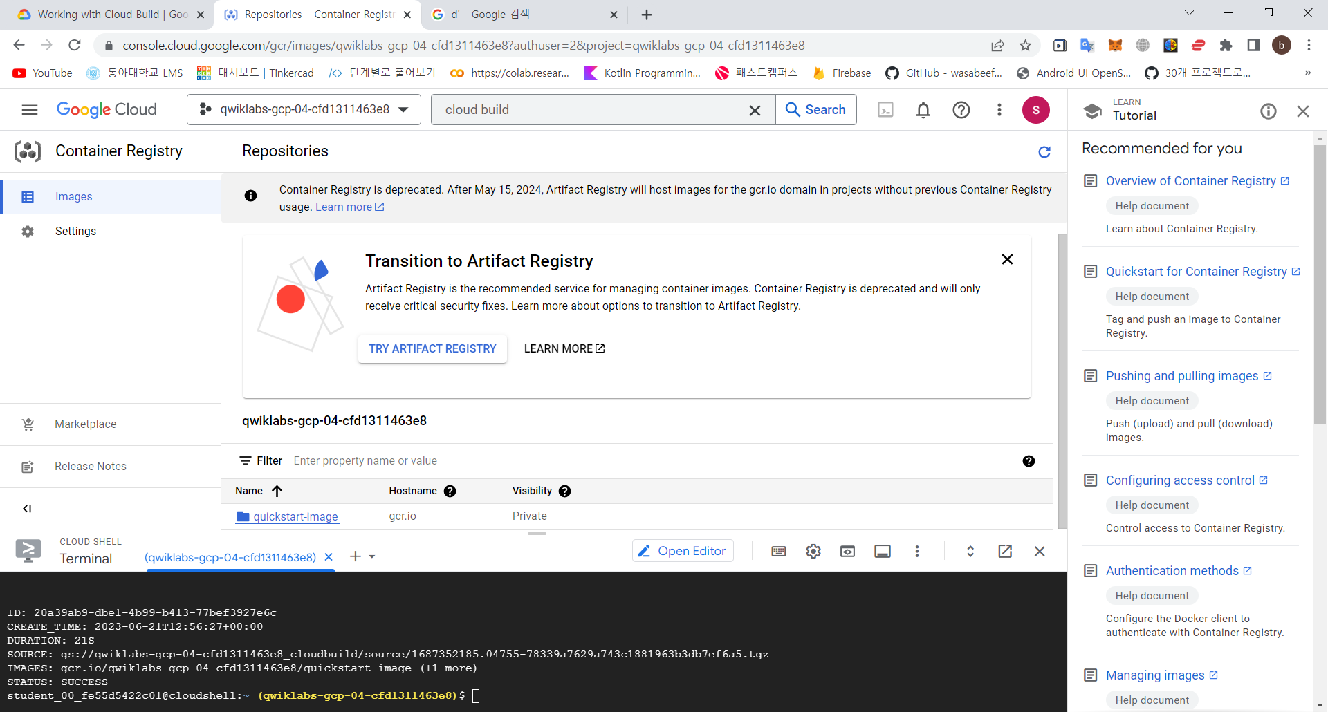Close the Cloud Shell panel
The height and width of the screenshot is (712, 1328).
click(1040, 551)
